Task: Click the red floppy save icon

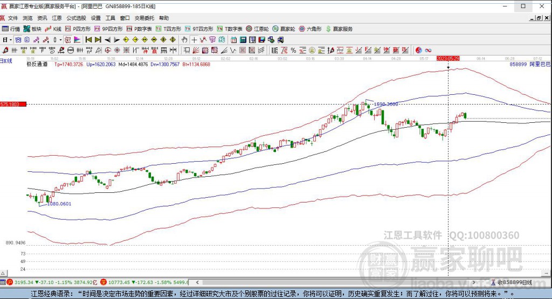Action: click(261, 40)
